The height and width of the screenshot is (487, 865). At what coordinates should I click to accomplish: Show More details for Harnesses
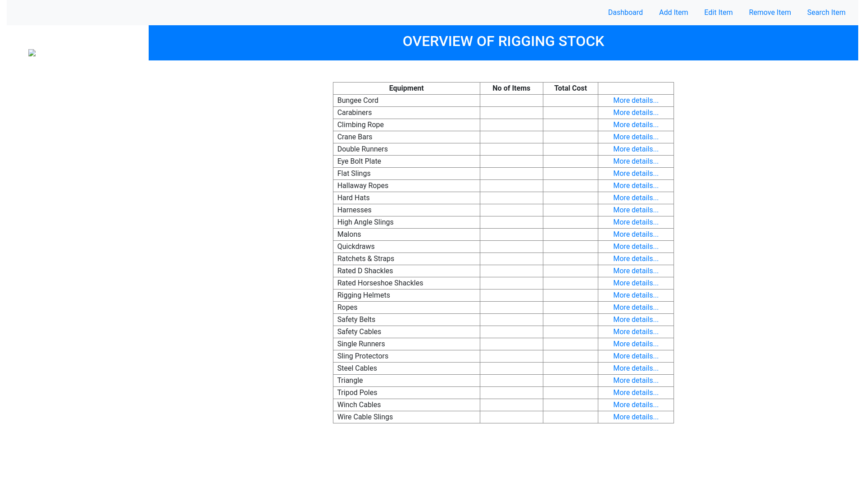(x=636, y=210)
